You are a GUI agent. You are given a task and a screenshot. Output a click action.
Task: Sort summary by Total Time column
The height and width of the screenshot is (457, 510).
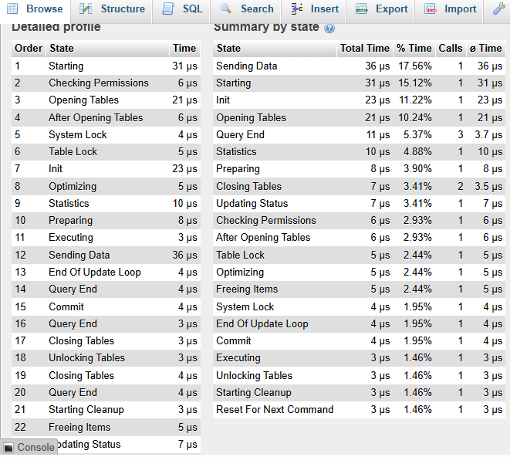pyautogui.click(x=364, y=48)
